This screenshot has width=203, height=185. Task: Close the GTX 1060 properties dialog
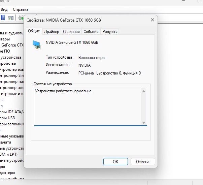[x=153, y=20]
